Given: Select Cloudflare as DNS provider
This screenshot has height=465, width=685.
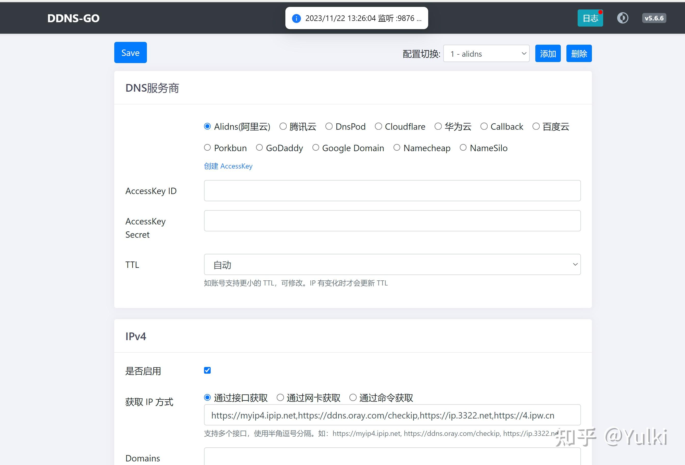Looking at the screenshot, I should coord(378,126).
